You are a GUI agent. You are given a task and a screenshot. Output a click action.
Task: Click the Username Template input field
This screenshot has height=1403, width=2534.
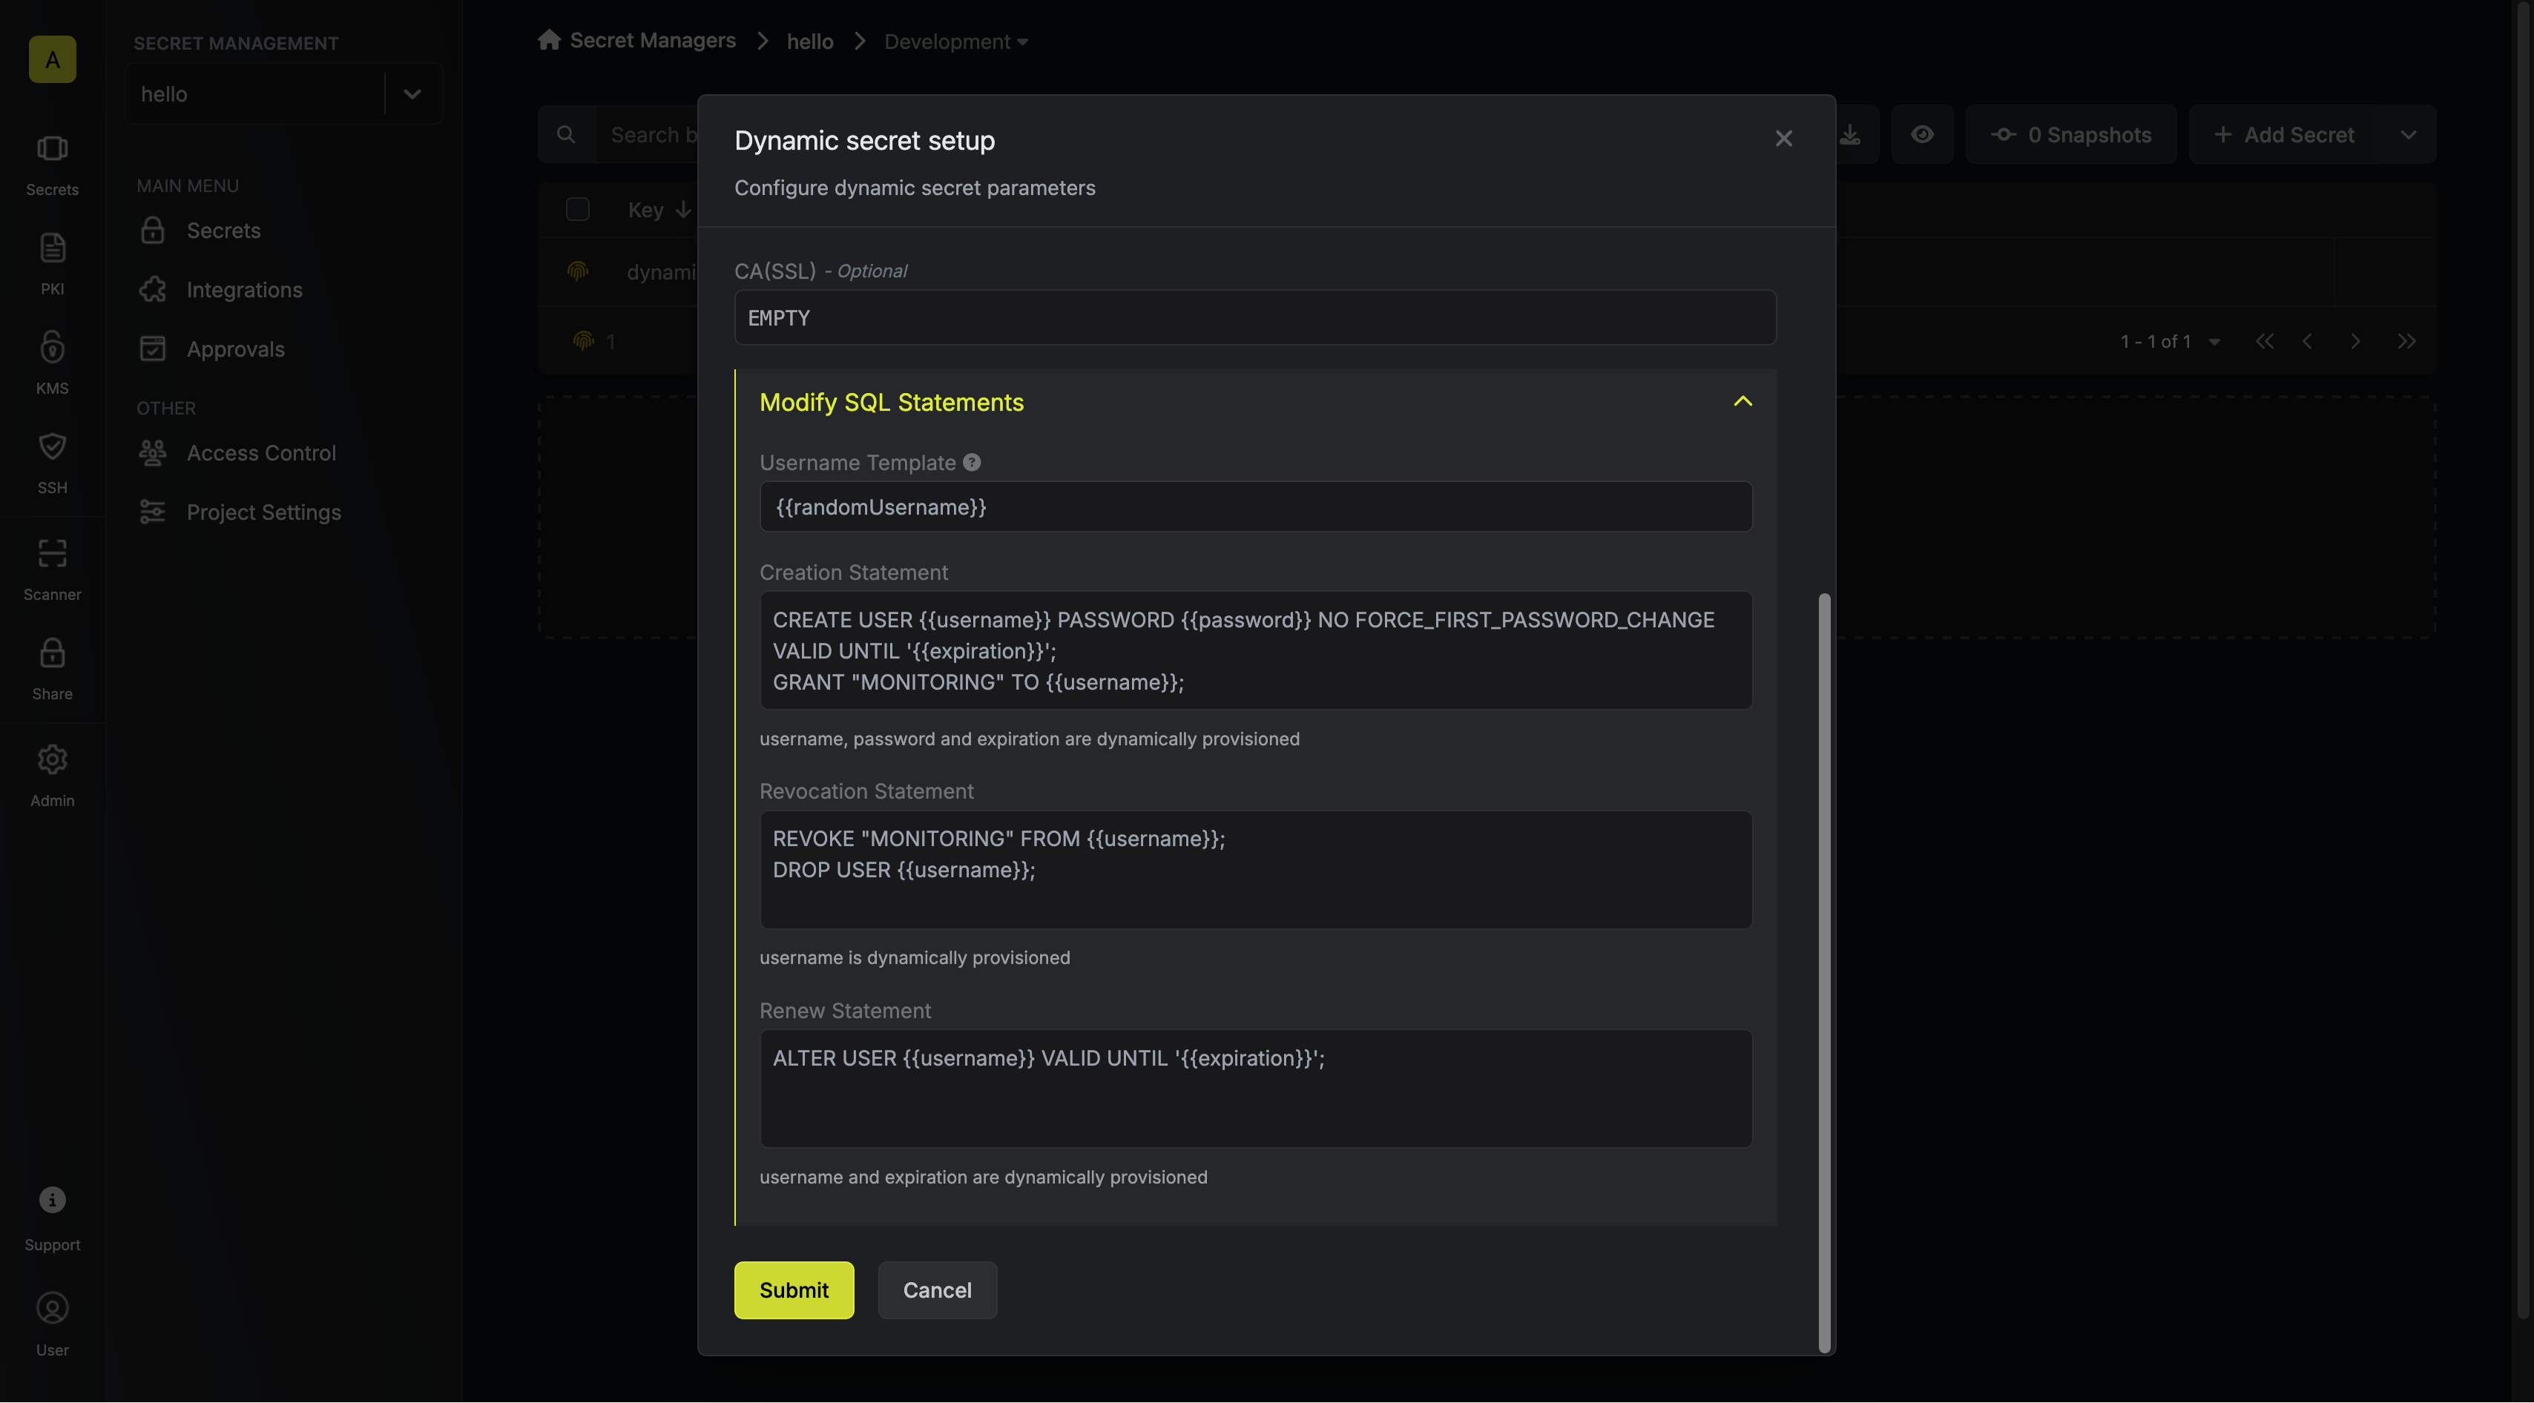(1255, 506)
